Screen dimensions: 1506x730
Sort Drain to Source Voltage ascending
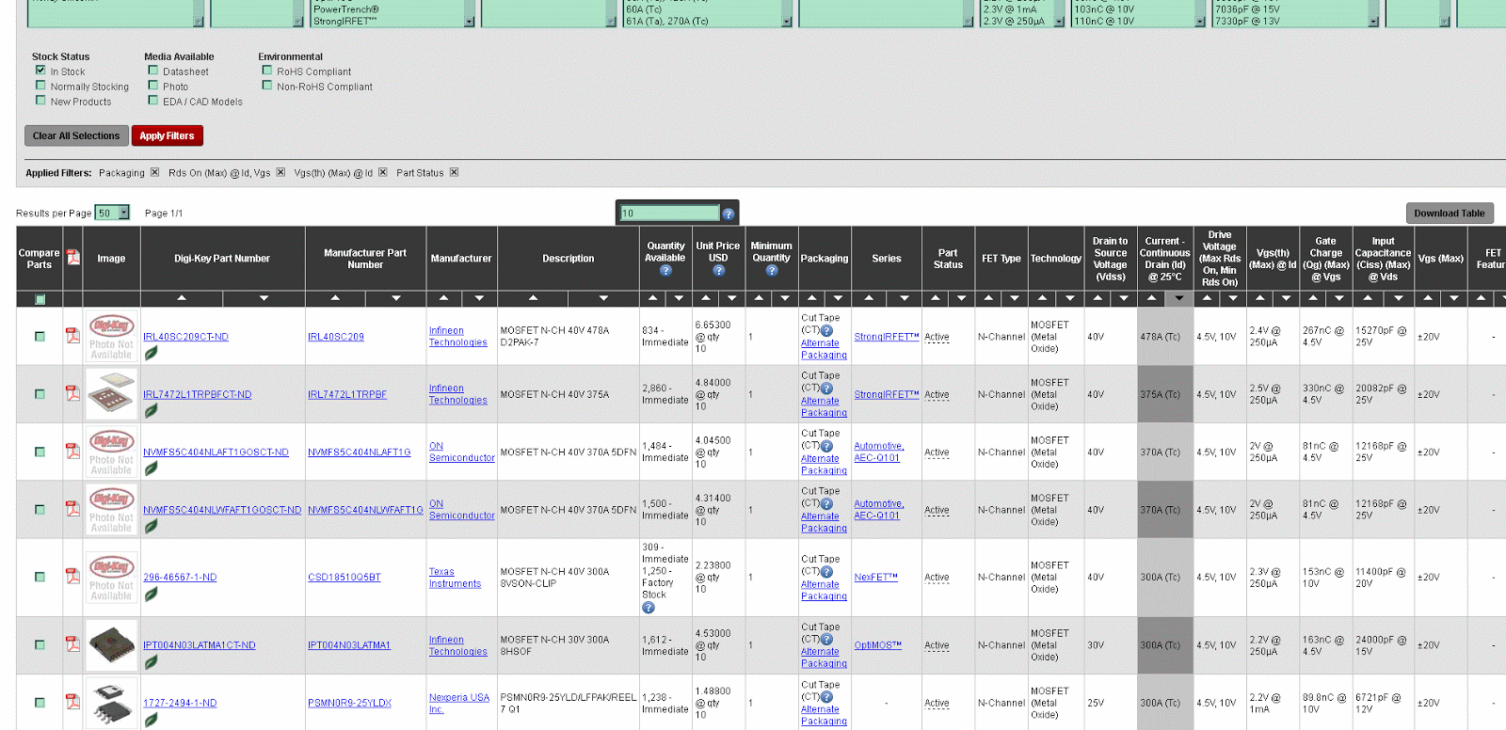pos(1097,298)
